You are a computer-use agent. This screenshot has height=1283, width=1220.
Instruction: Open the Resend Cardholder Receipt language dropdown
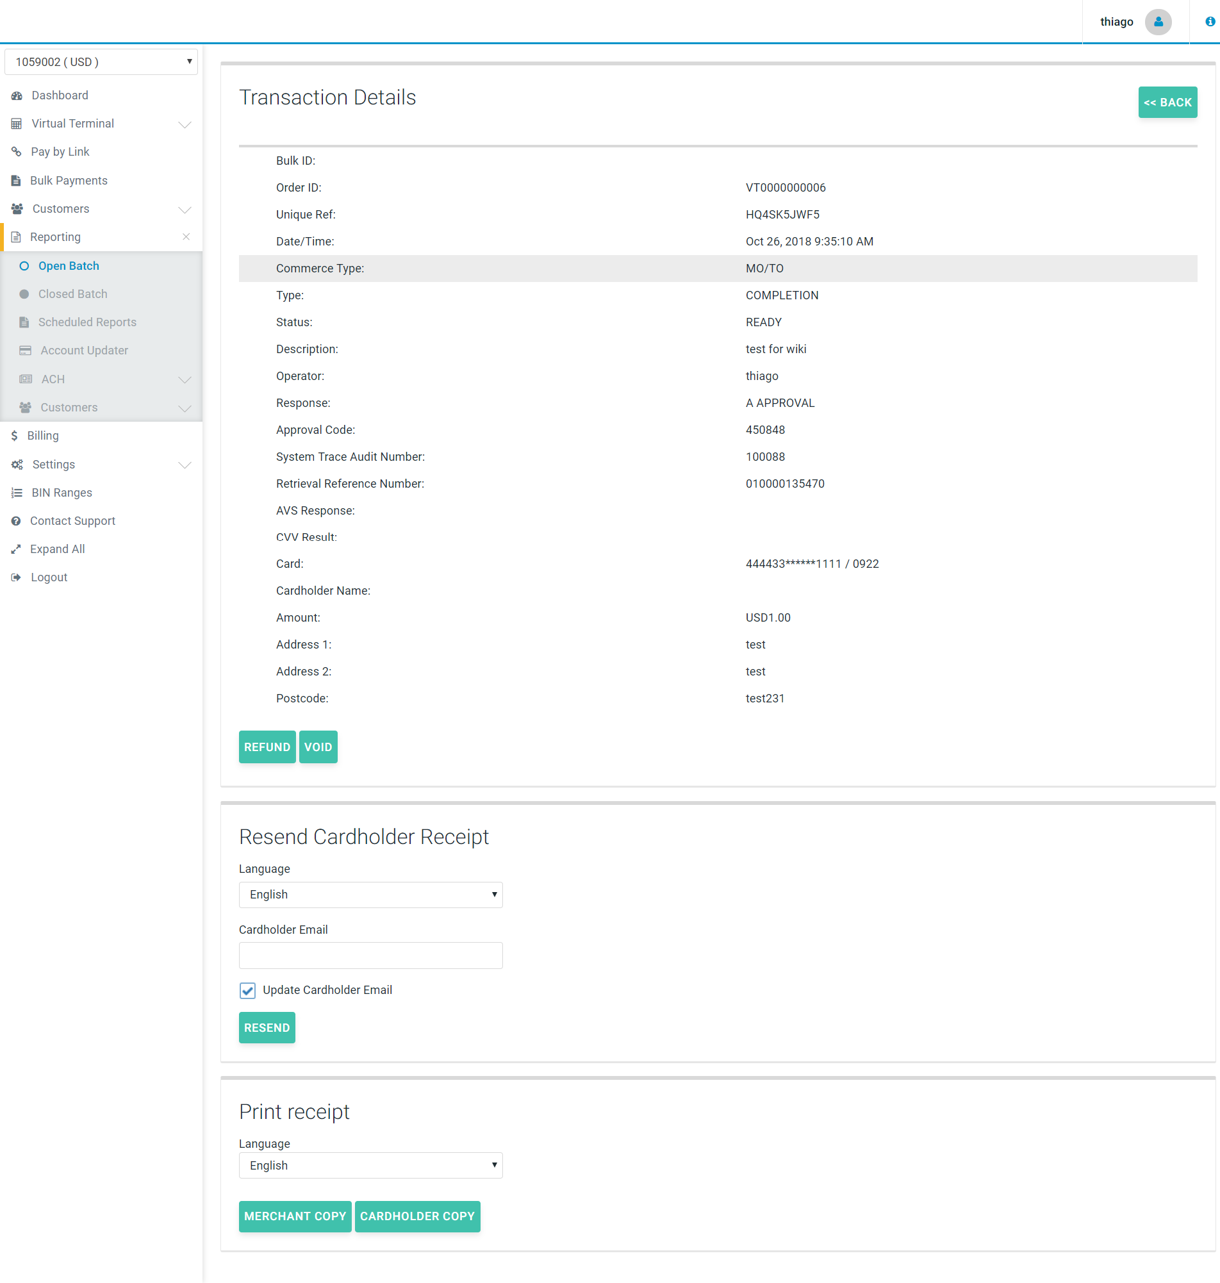coord(370,895)
